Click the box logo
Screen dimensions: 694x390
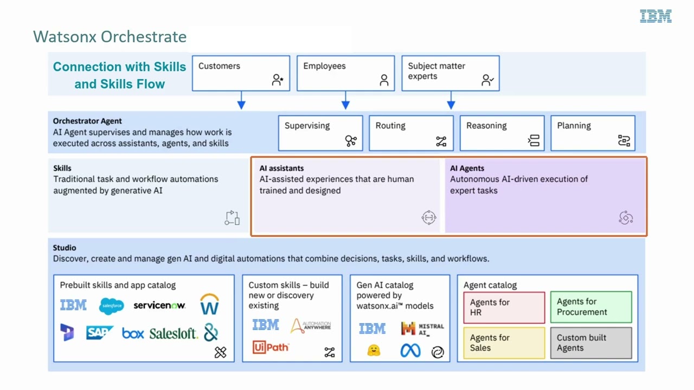point(133,333)
